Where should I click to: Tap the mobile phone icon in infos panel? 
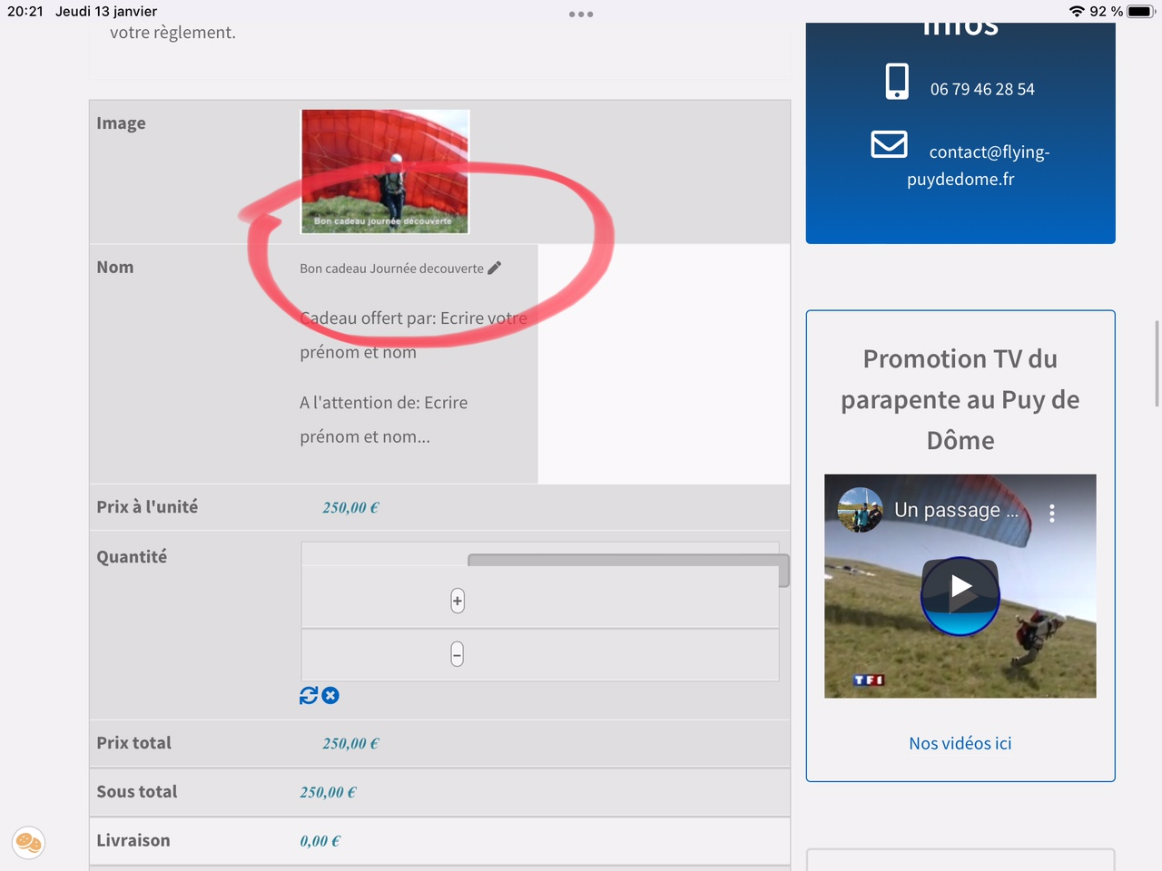click(897, 82)
